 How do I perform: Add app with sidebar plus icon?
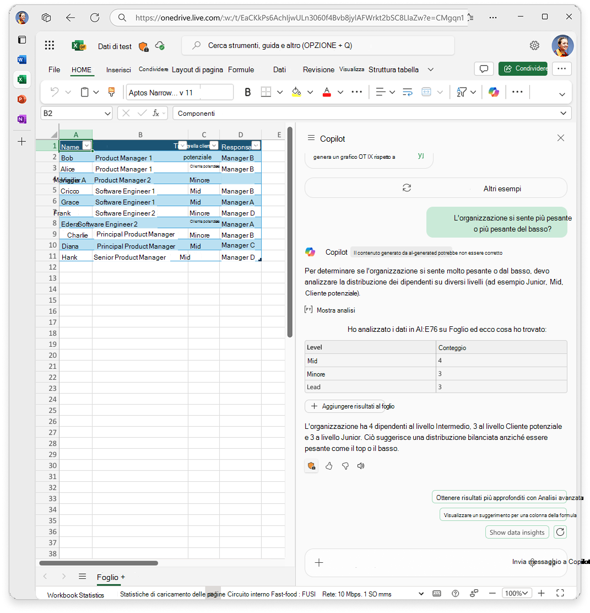click(x=22, y=142)
